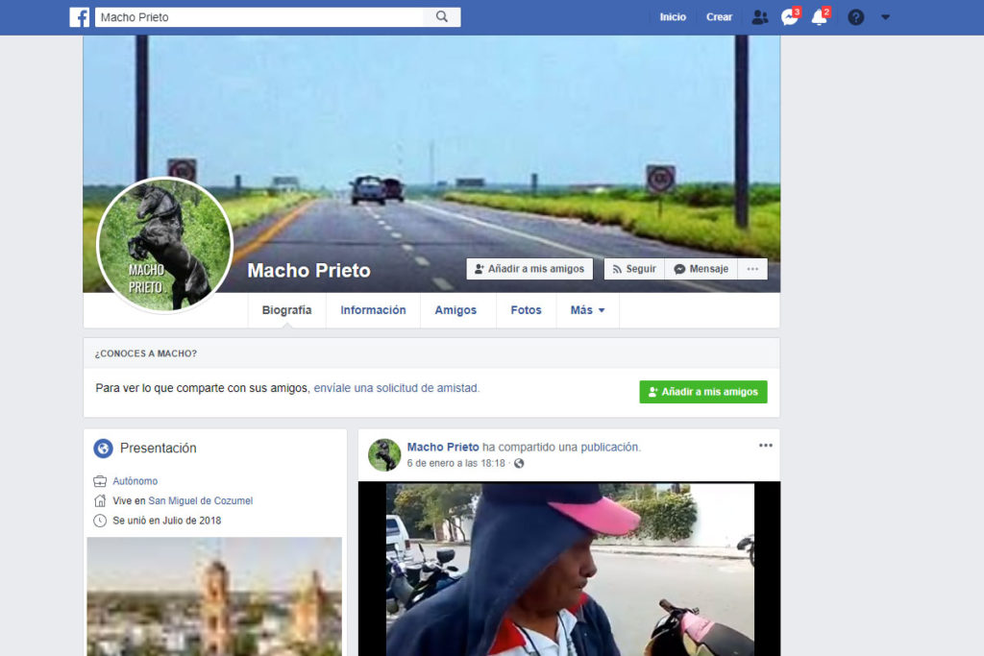Click the search magnifier icon

(442, 17)
